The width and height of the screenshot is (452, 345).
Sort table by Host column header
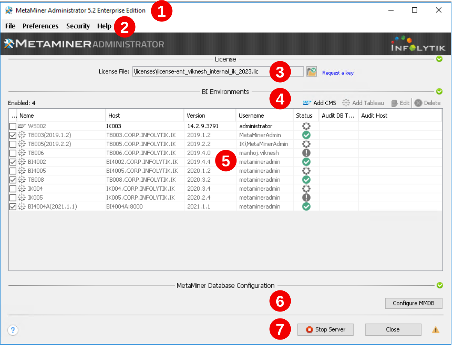pyautogui.click(x=145, y=116)
